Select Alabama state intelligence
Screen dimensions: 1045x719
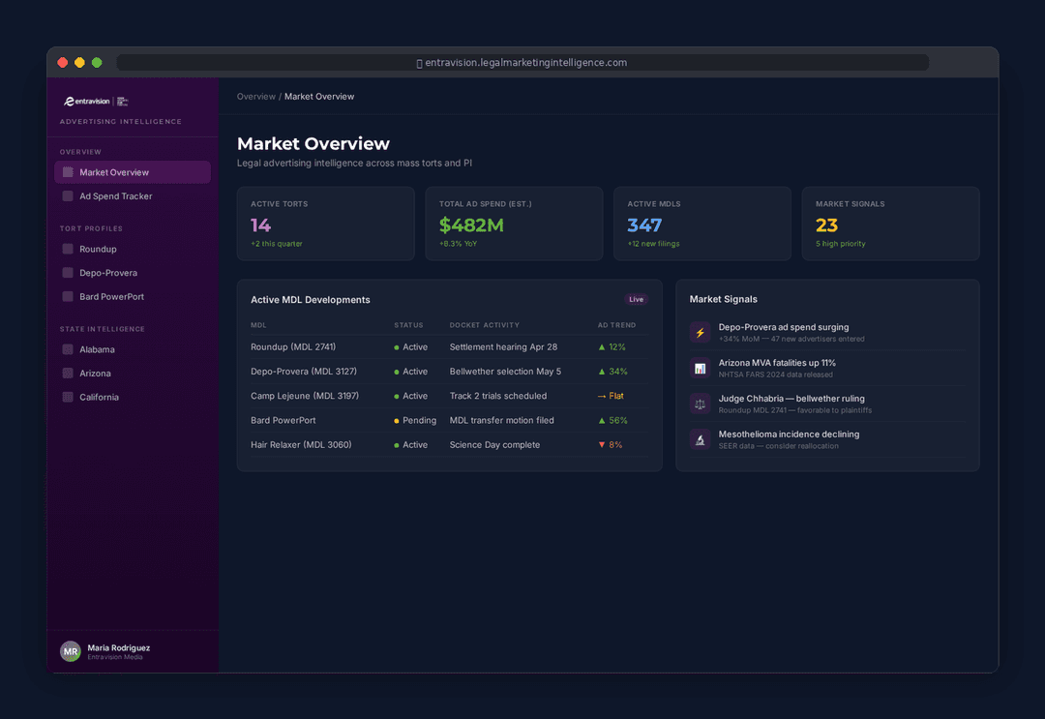(x=133, y=349)
